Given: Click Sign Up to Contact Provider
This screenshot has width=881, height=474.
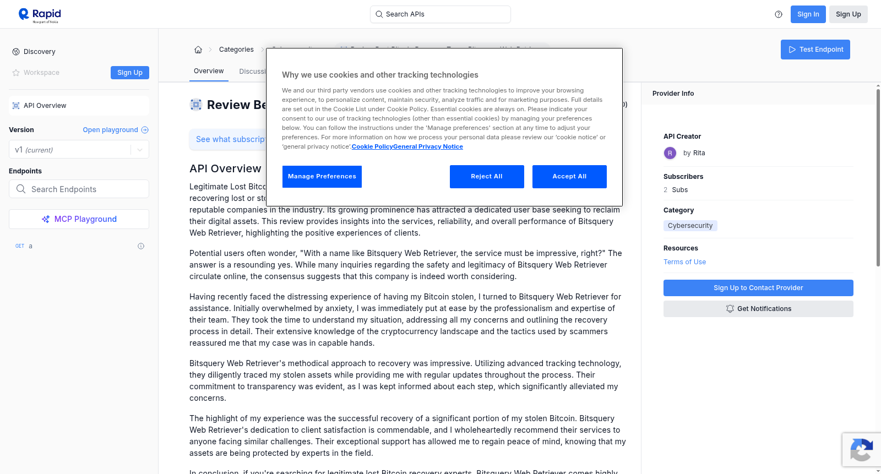Looking at the screenshot, I should click(758, 288).
